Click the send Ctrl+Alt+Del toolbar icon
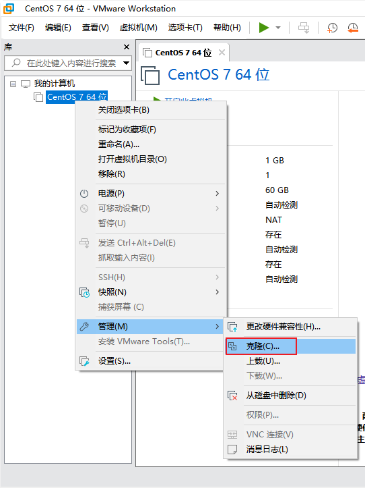365x488 pixels. pos(304,28)
